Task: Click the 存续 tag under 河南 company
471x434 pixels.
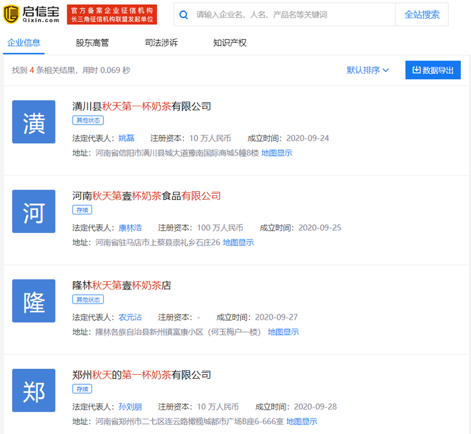Action: pos(82,210)
